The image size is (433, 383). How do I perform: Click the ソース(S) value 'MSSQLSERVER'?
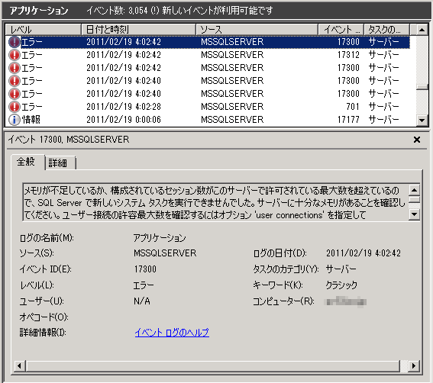click(x=165, y=253)
